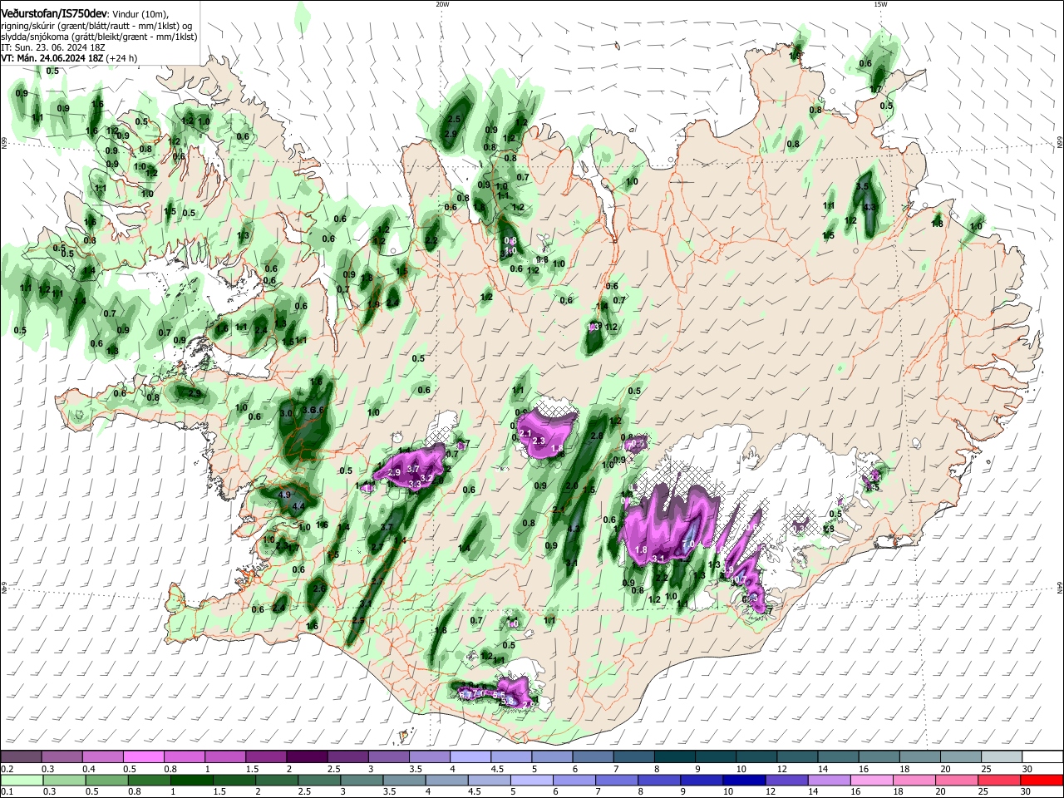
Task: Select the white 30 swatch ending the upper legend row
Action: pyautogui.click(x=1042, y=757)
